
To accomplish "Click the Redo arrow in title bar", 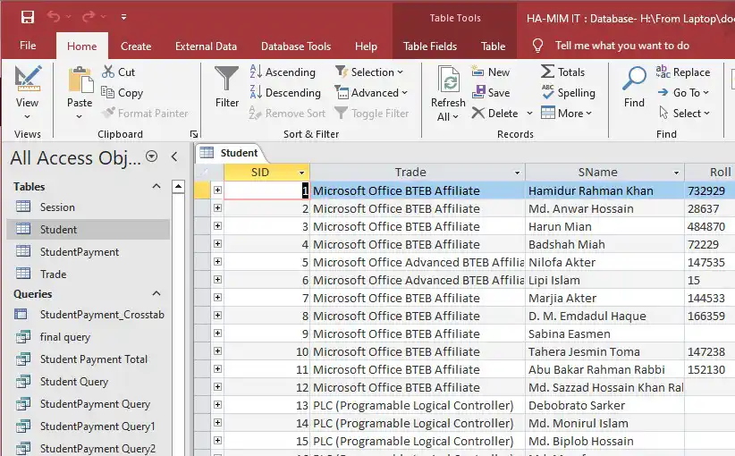I will click(x=89, y=17).
